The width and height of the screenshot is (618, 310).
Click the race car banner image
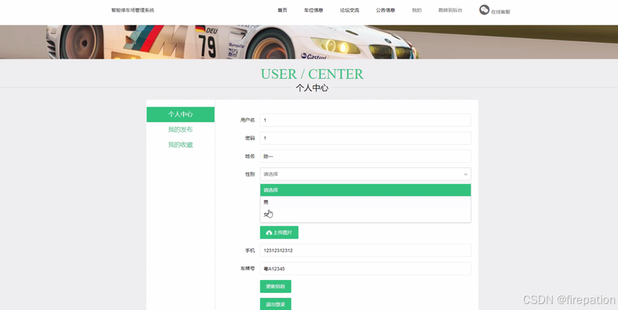pyautogui.click(x=309, y=42)
